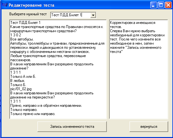Image resolution: width=173 pixels, height=138 pixels.
Task: Close the Редактирование теста window
Action: click(168, 5)
